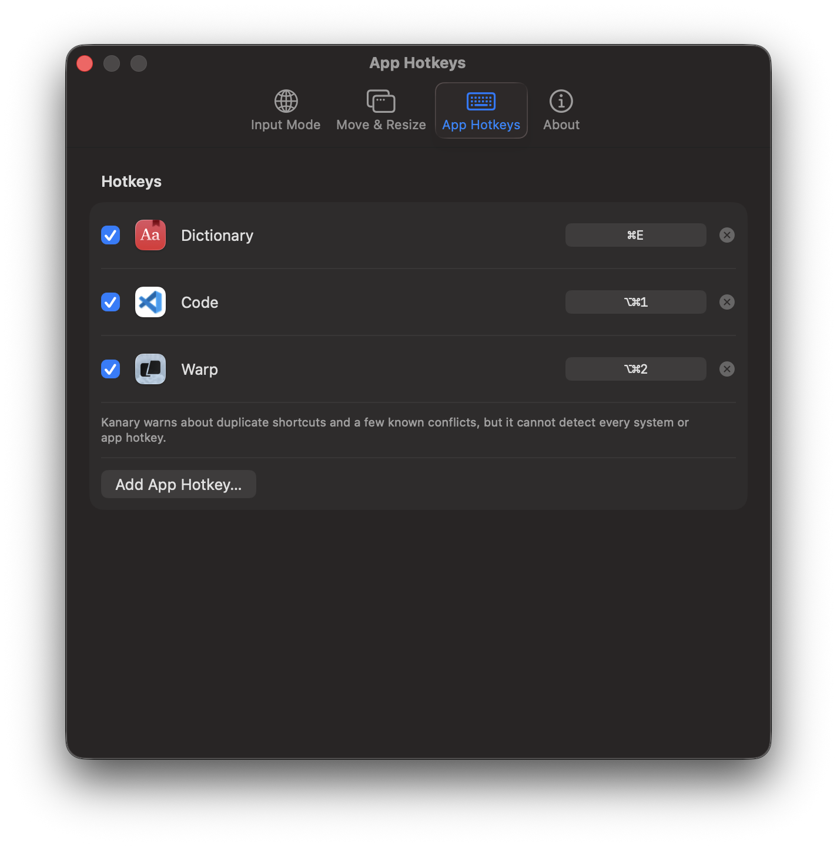This screenshot has height=846, width=837.
Task: Select the App Hotkeys keyboard tab
Action: pyautogui.click(x=481, y=110)
